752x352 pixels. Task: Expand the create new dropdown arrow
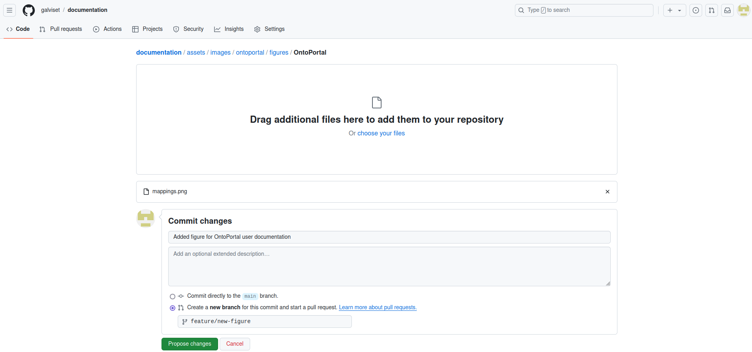pos(680,11)
